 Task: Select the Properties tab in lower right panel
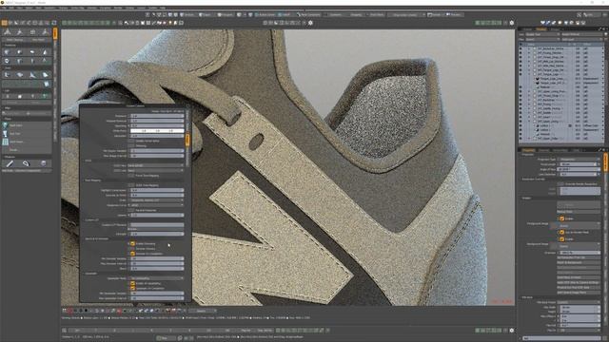click(x=528, y=150)
